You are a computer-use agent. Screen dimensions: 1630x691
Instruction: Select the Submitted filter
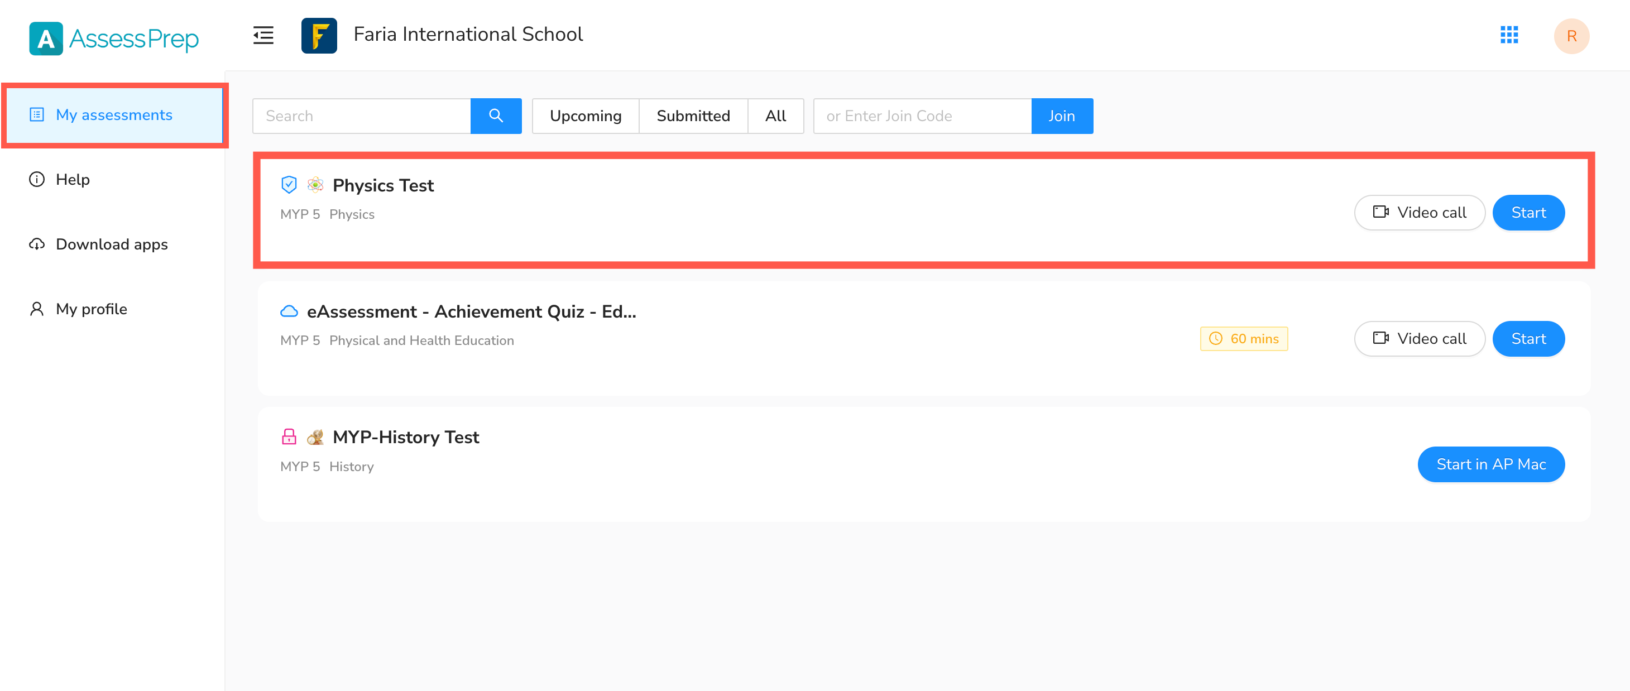click(x=693, y=116)
